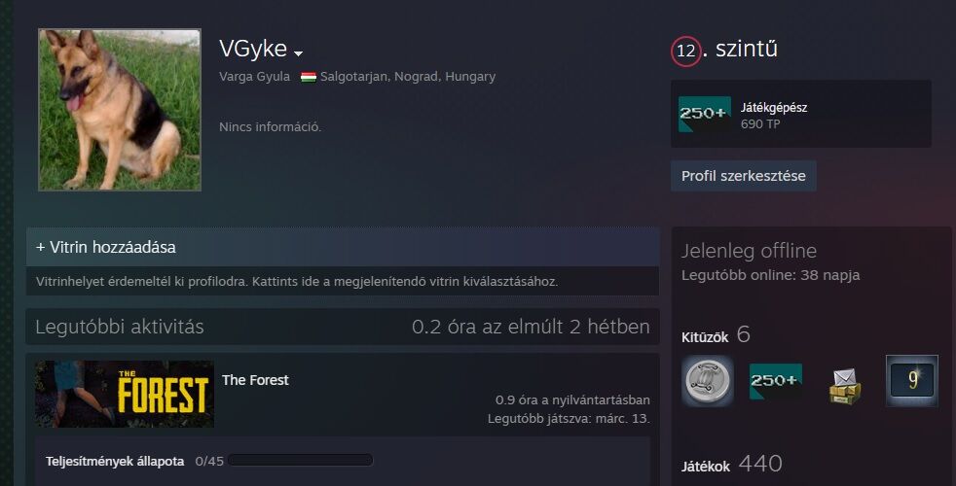Open The Forest game banner image
956x486 pixels.
click(125, 394)
